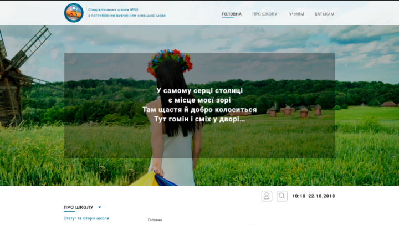Expand the ПРО ШКОЛУ sidebar dropdown arrow

pos(100,207)
